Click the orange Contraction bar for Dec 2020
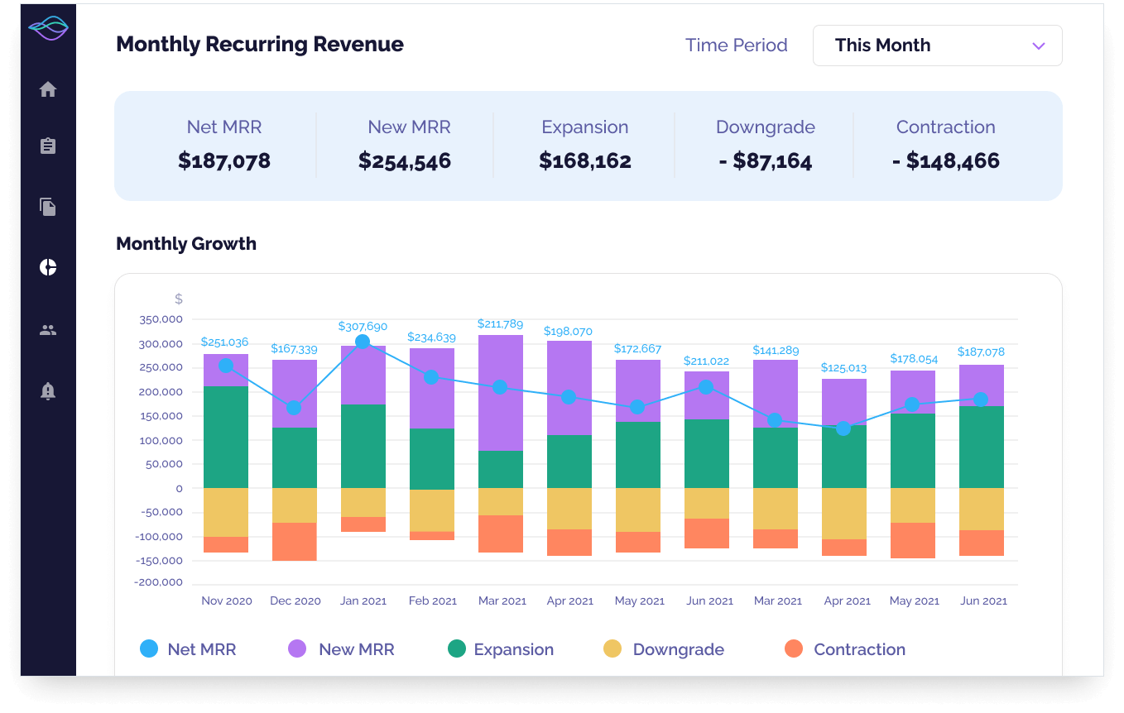The image size is (1124, 713). [295, 541]
